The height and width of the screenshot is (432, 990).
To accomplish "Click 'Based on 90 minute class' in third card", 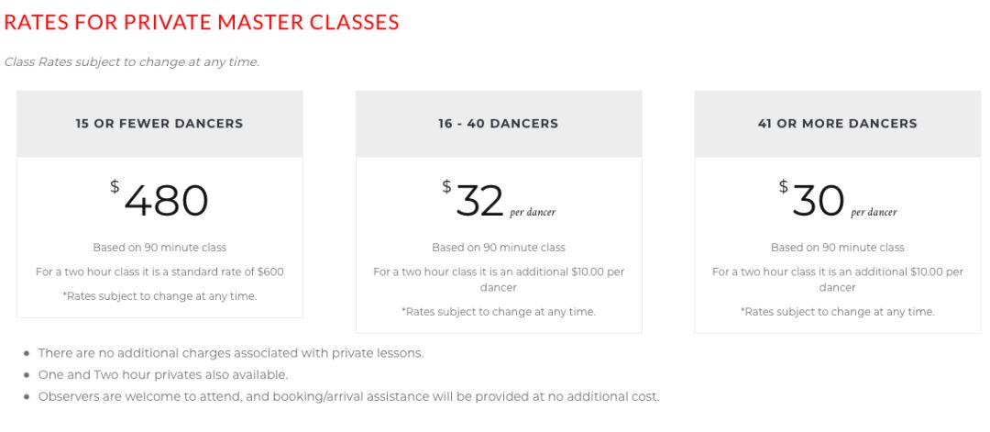I will tap(837, 248).
